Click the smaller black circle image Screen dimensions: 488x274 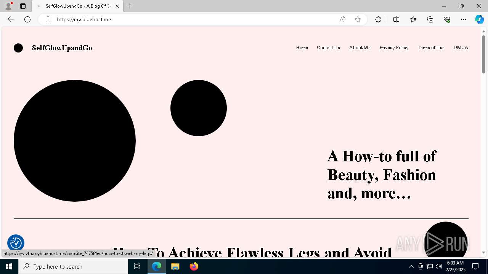(199, 108)
